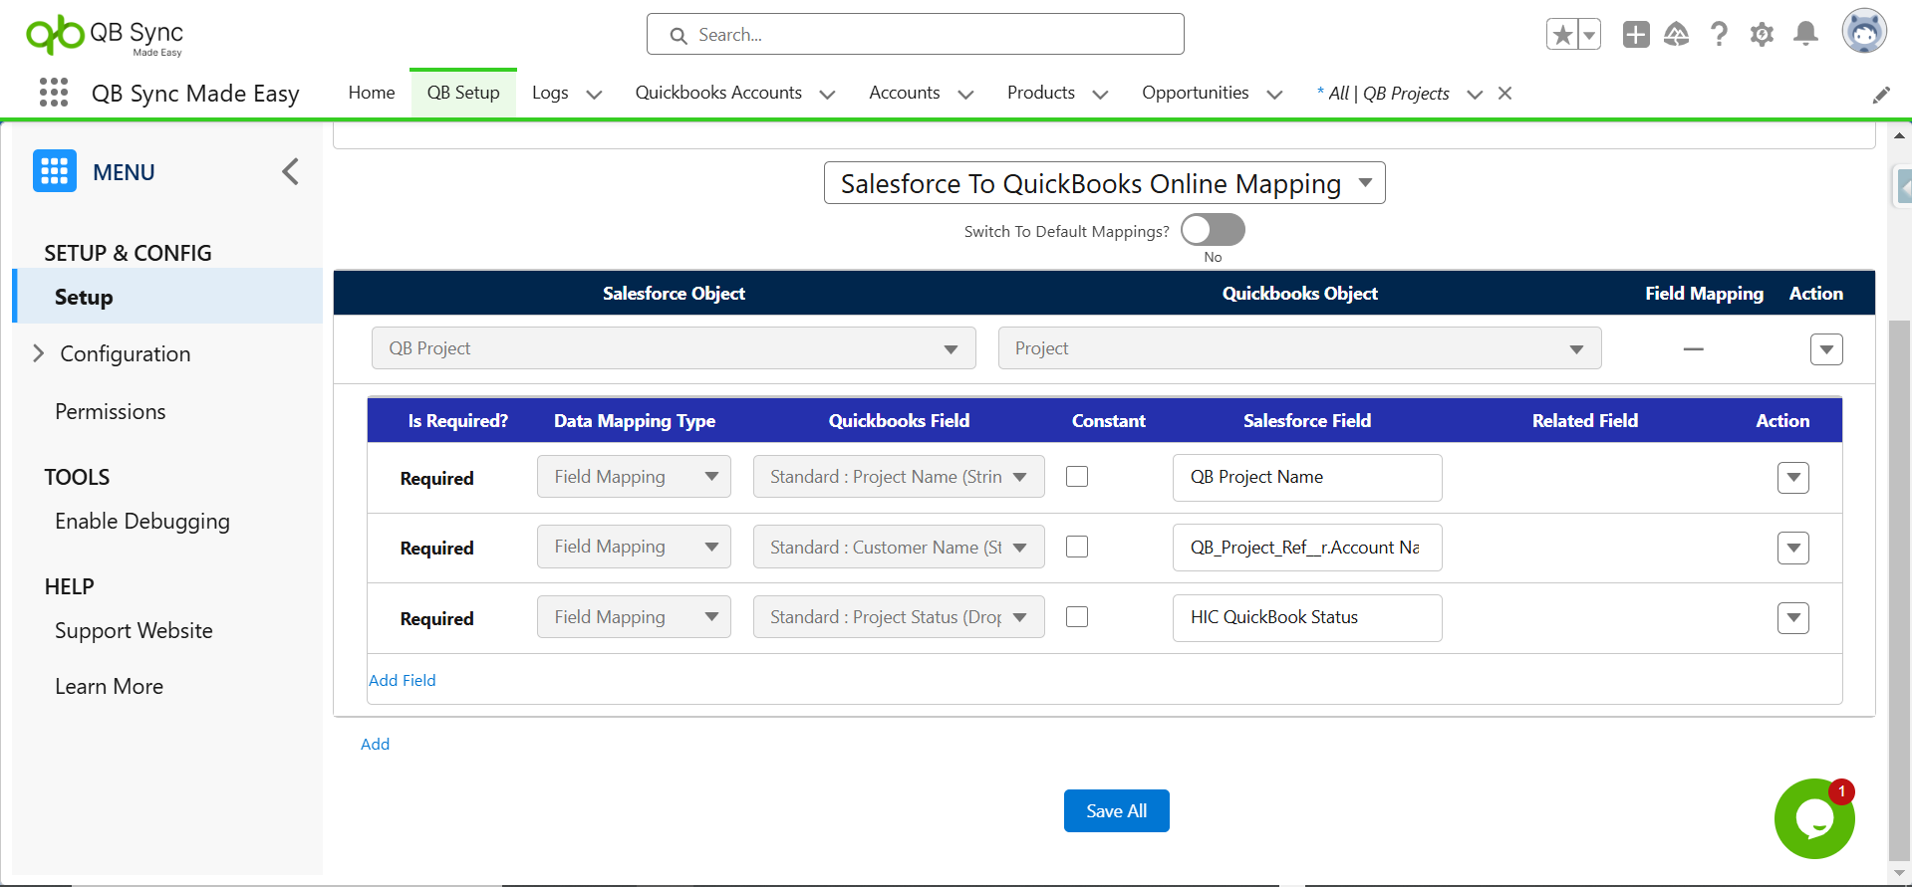
Task: Check Constant box for Project Status row
Action: tap(1077, 617)
